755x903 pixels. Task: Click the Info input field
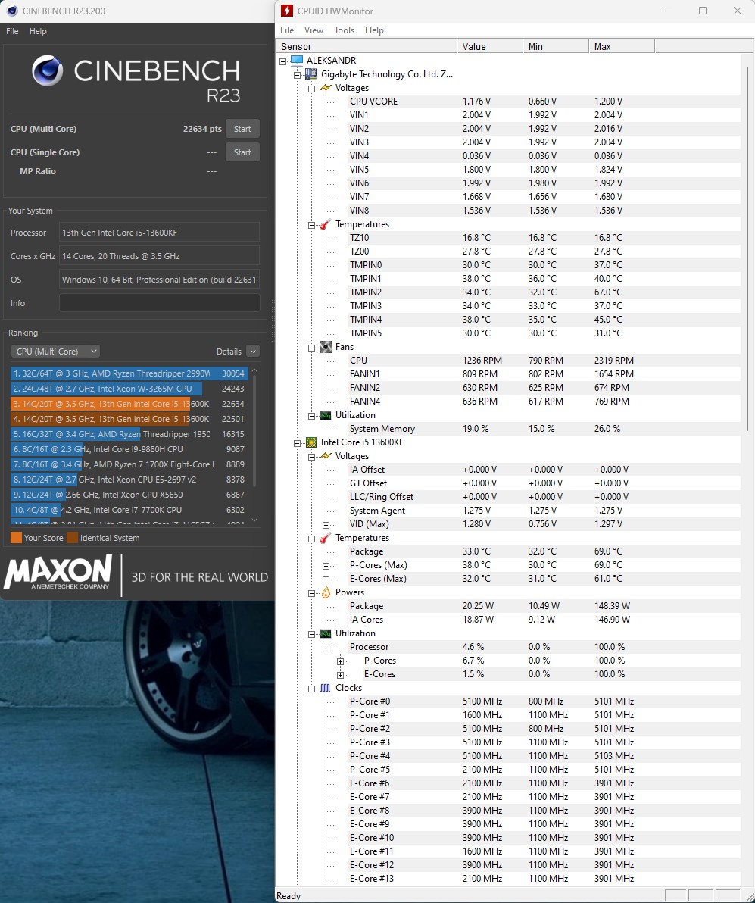click(160, 303)
